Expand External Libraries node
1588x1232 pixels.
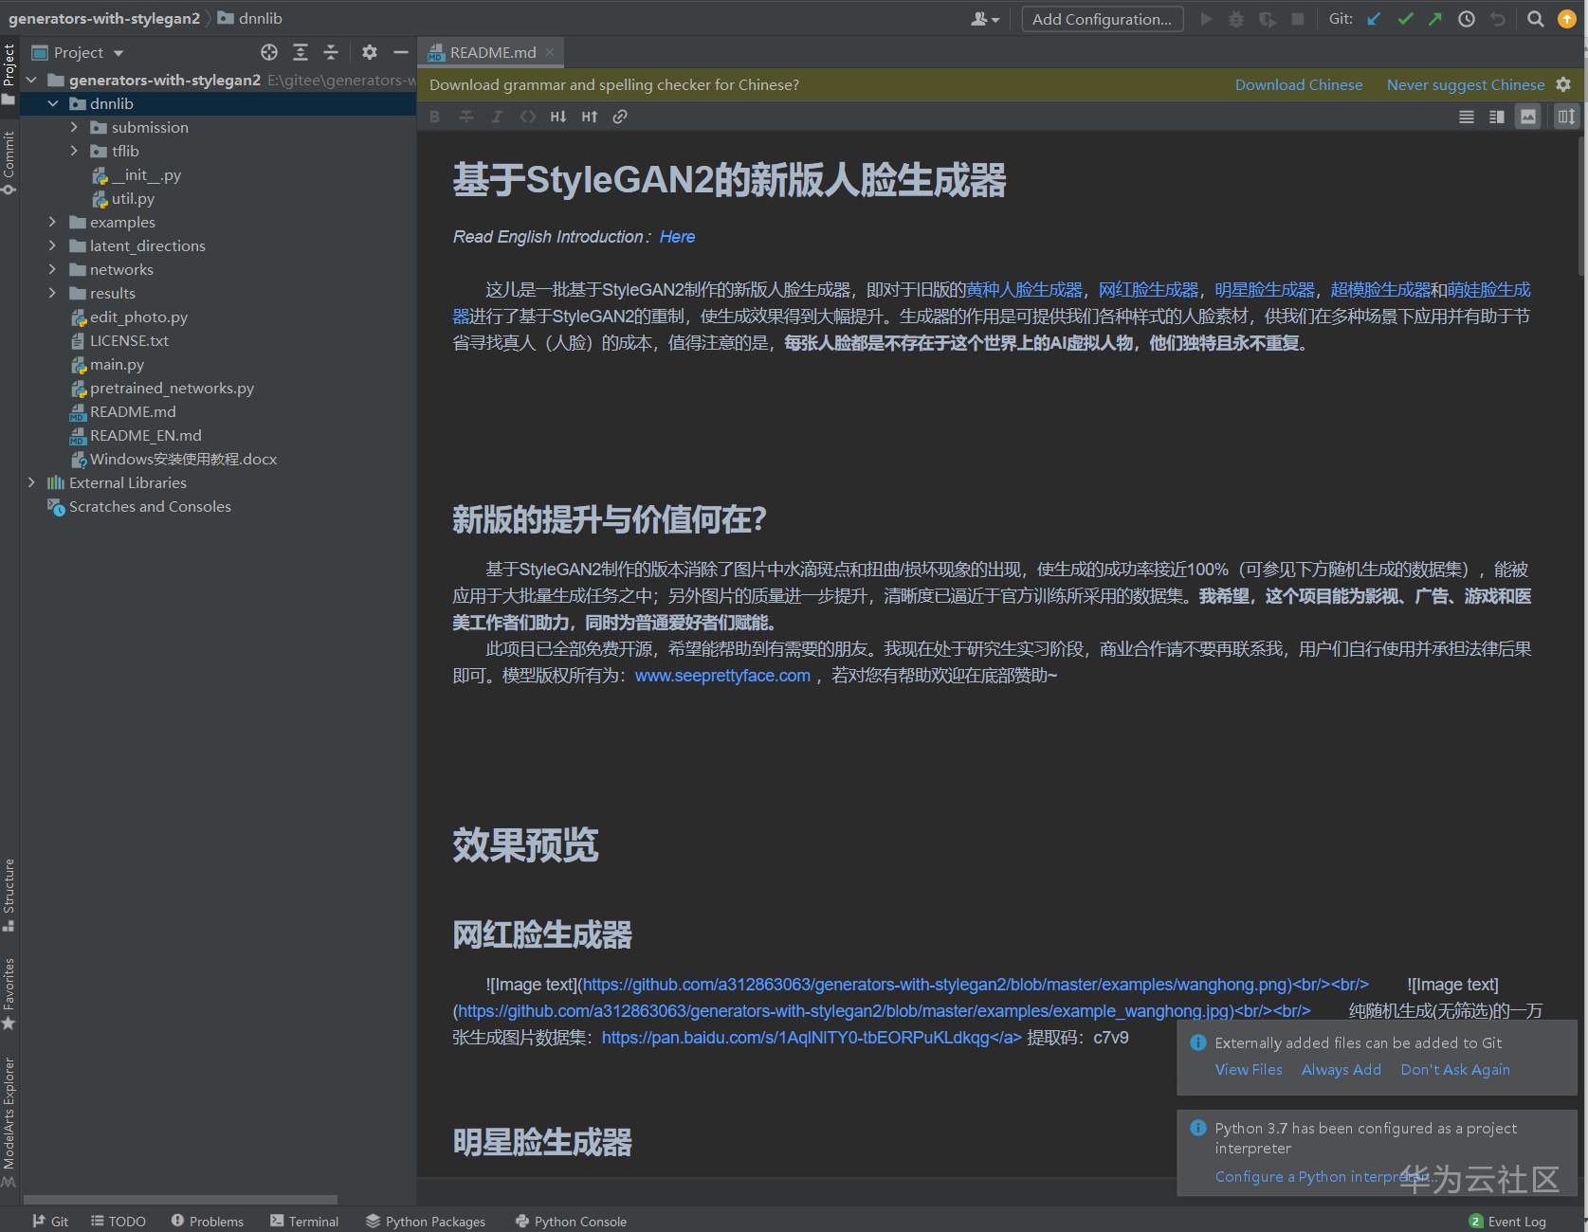(x=31, y=482)
